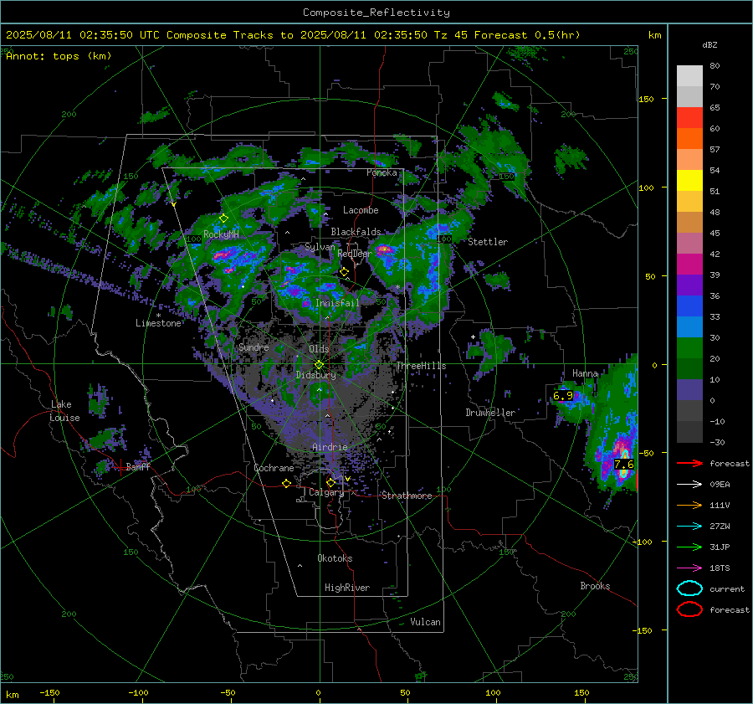Click the green 31JP arrow in the legend

click(689, 547)
